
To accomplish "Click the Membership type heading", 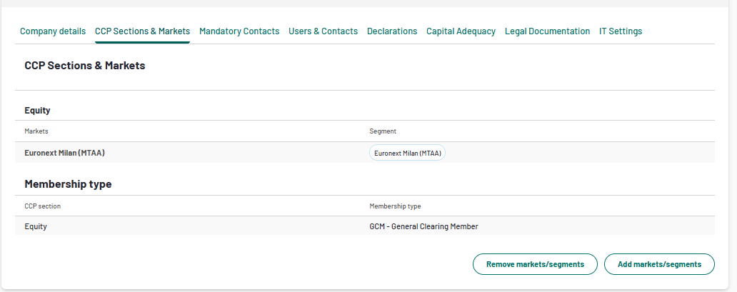I will click(x=68, y=184).
